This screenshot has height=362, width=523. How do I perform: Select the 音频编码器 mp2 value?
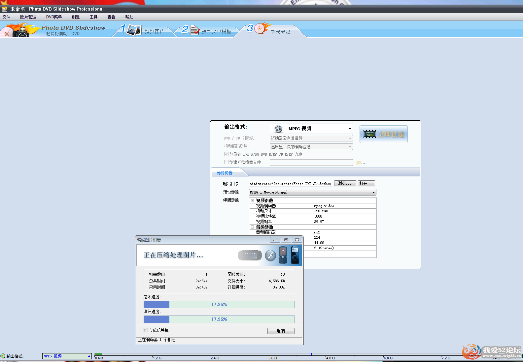pyautogui.click(x=344, y=232)
